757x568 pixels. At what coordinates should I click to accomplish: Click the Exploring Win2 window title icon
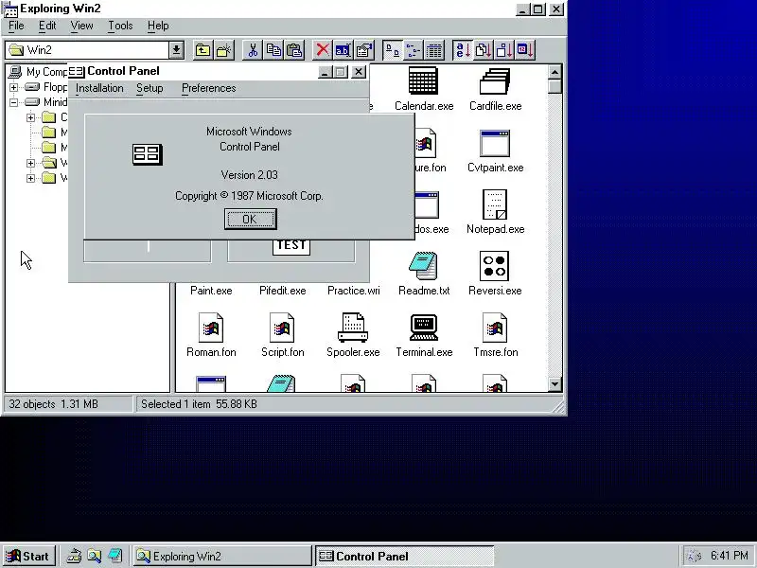tap(10, 9)
